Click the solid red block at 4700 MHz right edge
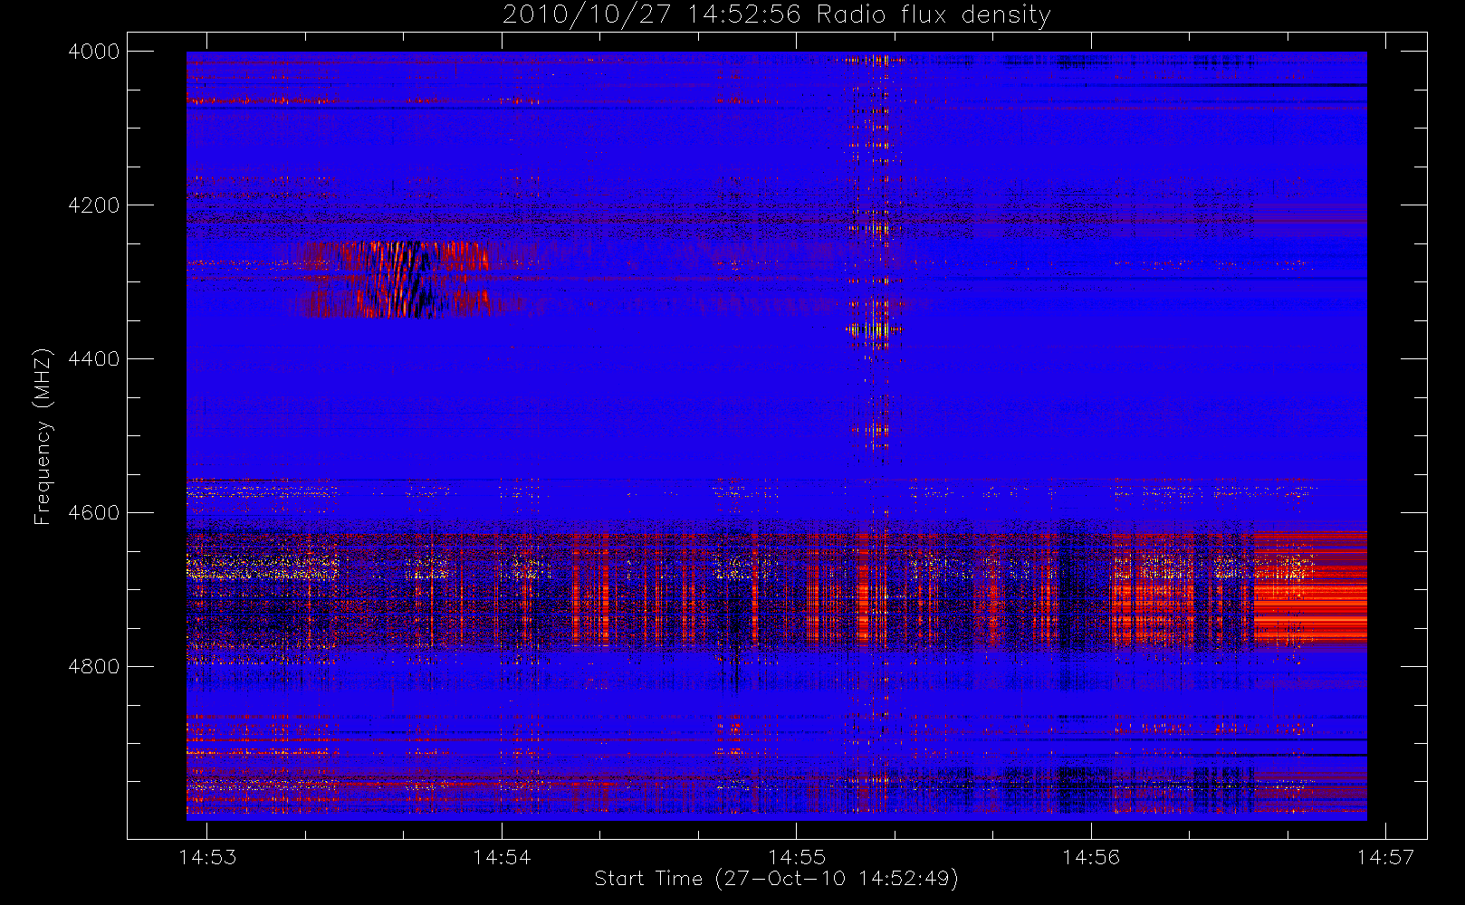This screenshot has height=905, width=1465. pyautogui.click(x=1310, y=586)
